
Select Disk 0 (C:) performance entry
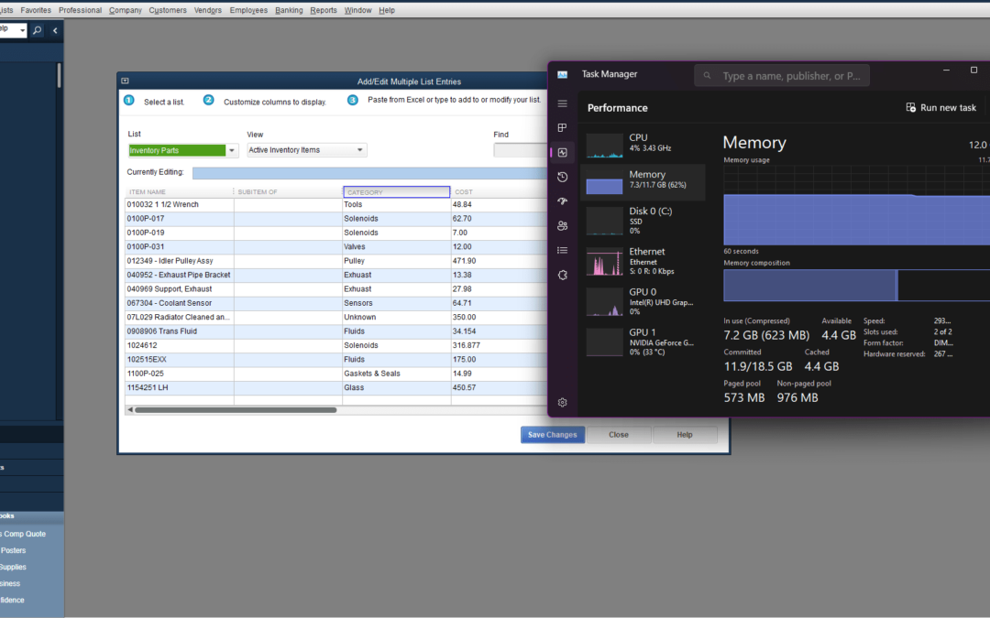coord(643,220)
